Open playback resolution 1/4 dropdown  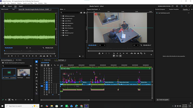tap(136, 45)
